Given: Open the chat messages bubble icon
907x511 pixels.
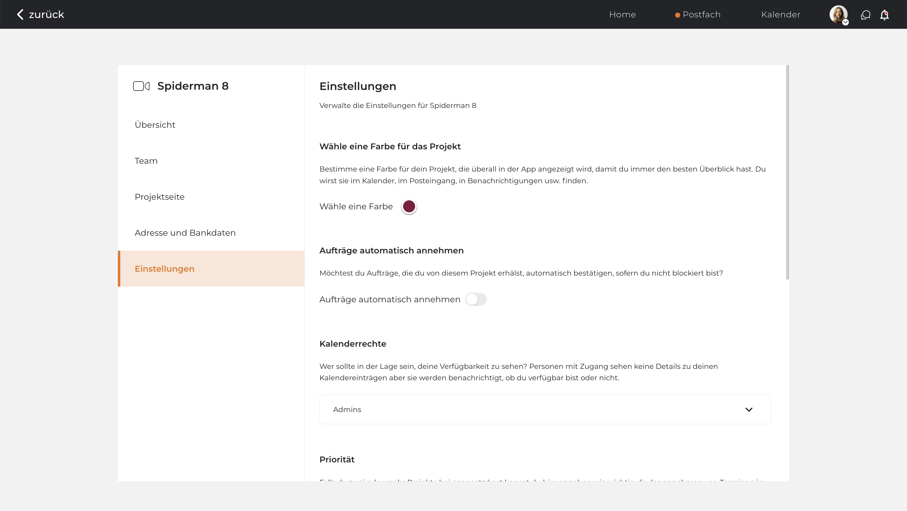Looking at the screenshot, I should point(865,15).
